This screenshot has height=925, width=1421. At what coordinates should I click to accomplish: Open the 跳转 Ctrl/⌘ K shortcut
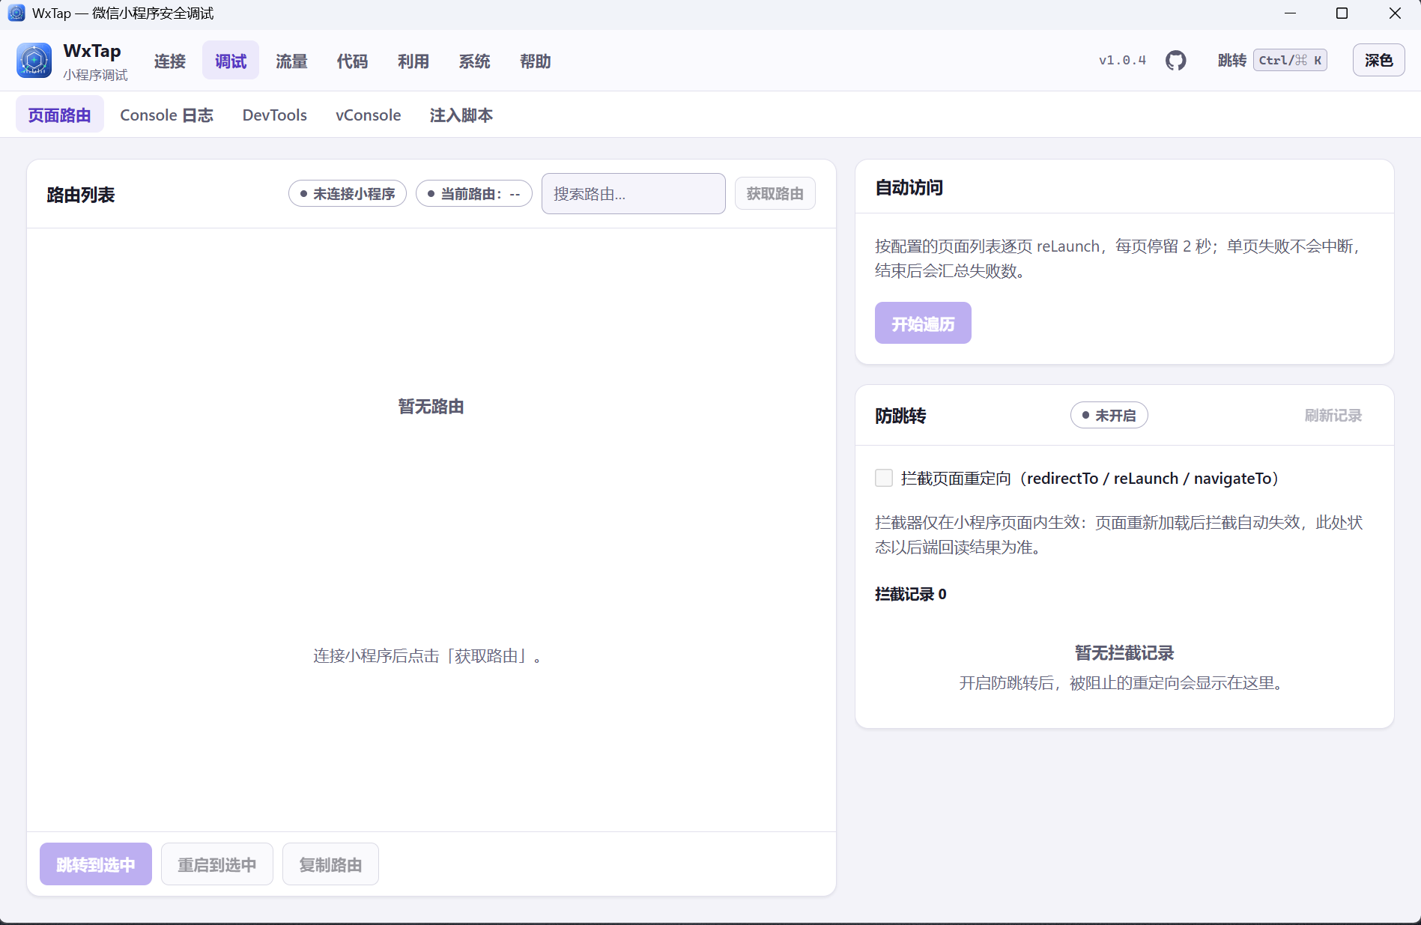[x=1272, y=60]
